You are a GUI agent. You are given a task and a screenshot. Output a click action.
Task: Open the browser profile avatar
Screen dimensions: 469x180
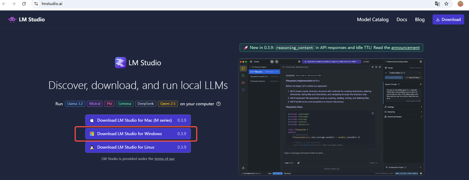[x=461, y=4]
